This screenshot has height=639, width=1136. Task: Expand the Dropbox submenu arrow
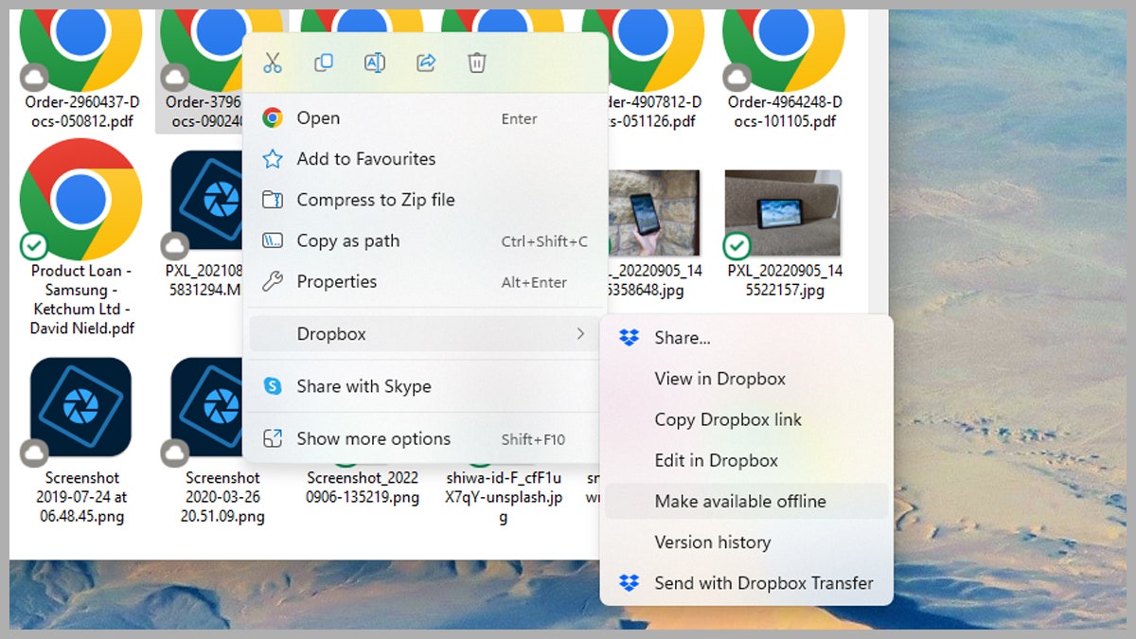point(580,333)
